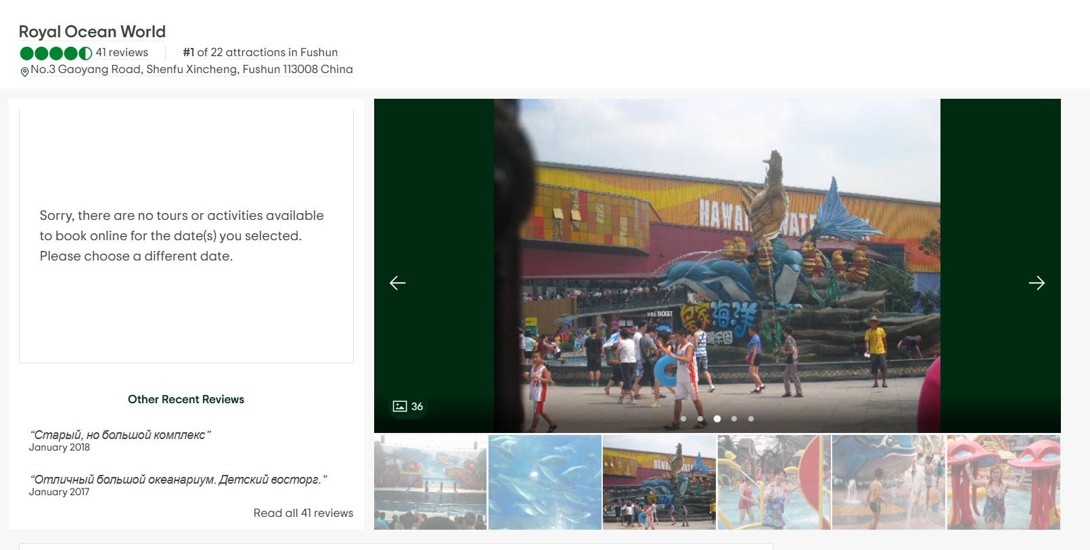Click the Gaoyang Road address link
The image size is (1090, 550).
pyautogui.click(x=191, y=69)
